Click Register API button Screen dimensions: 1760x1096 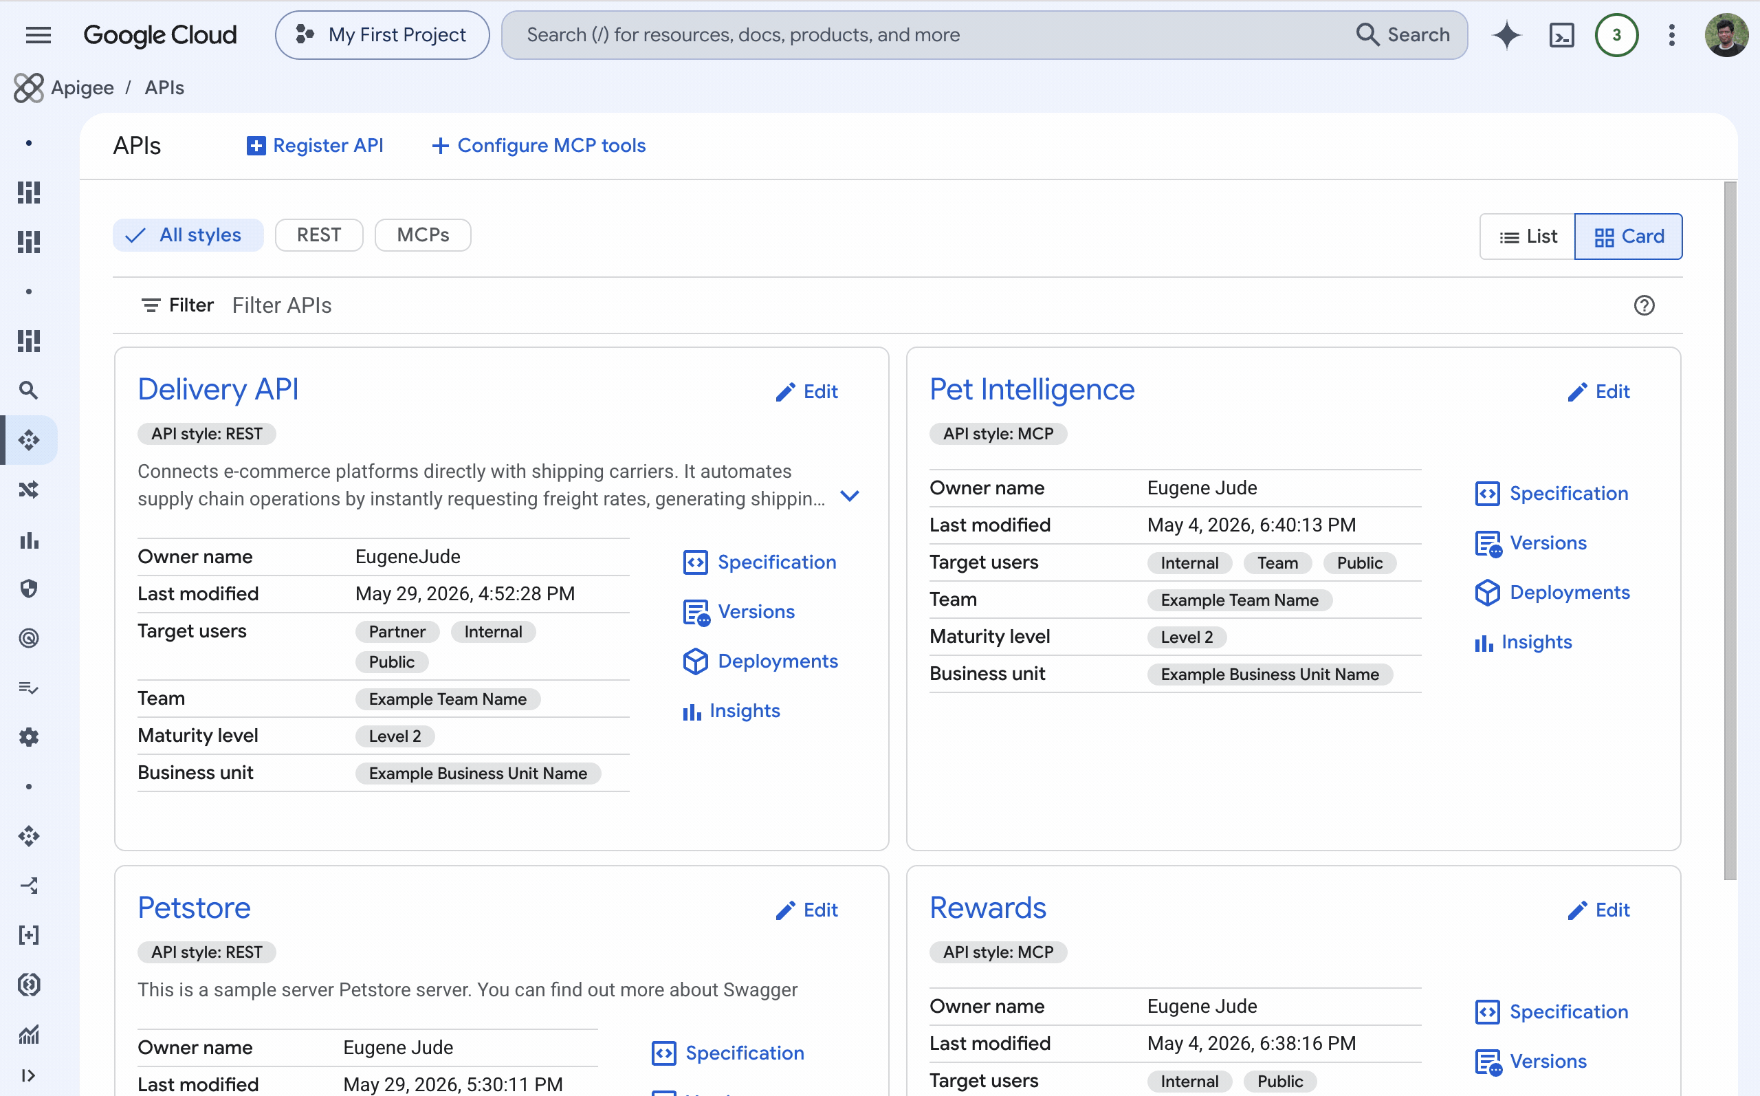point(315,146)
